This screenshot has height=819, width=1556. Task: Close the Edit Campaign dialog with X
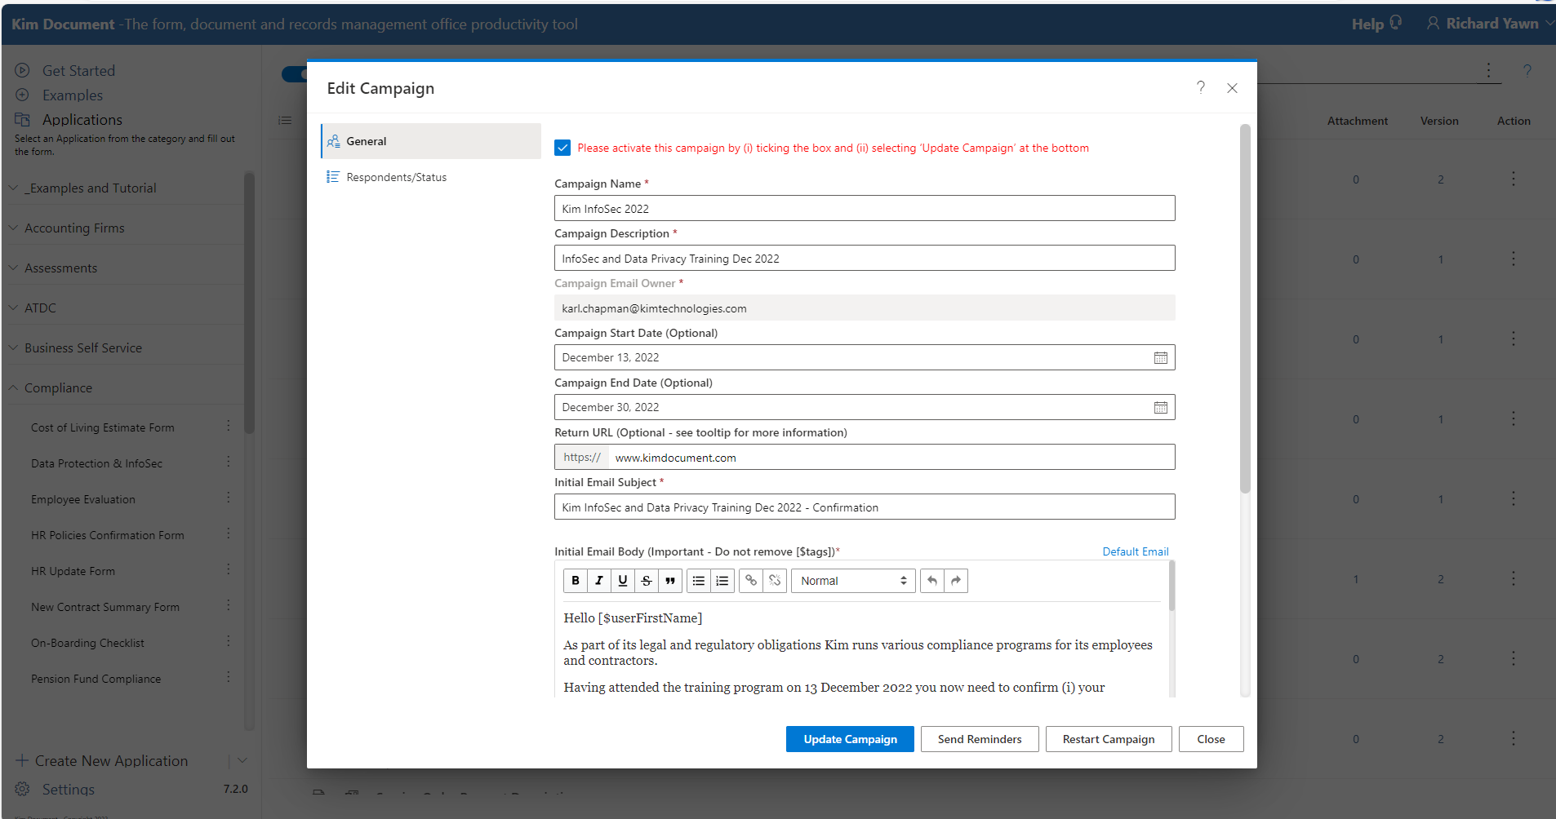click(x=1233, y=88)
